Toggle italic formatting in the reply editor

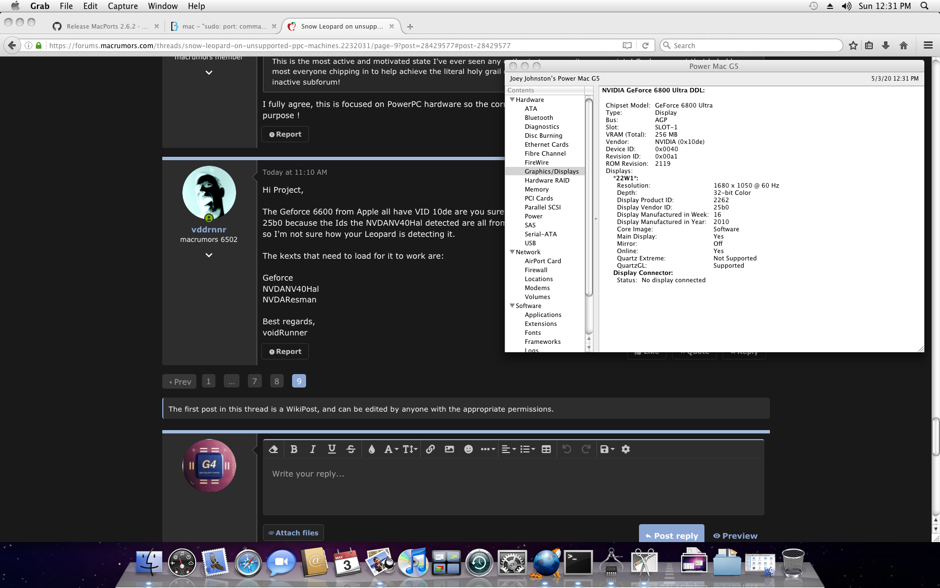313,449
